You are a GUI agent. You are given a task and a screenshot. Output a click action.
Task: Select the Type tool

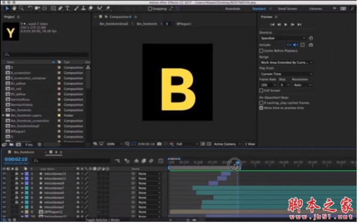[x=68, y=8]
